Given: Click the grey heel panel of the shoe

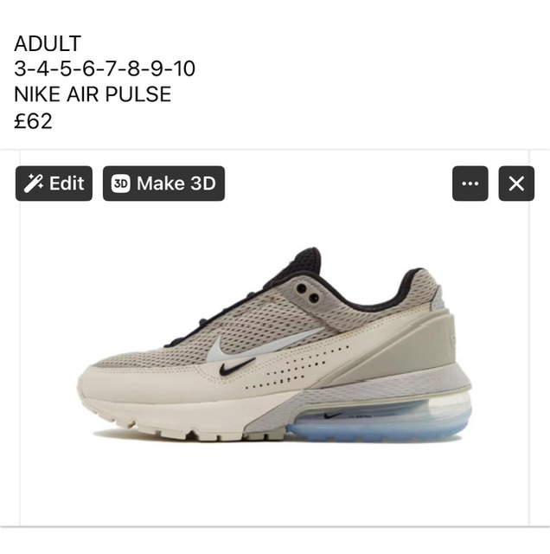Looking at the screenshot, I should tap(417, 346).
